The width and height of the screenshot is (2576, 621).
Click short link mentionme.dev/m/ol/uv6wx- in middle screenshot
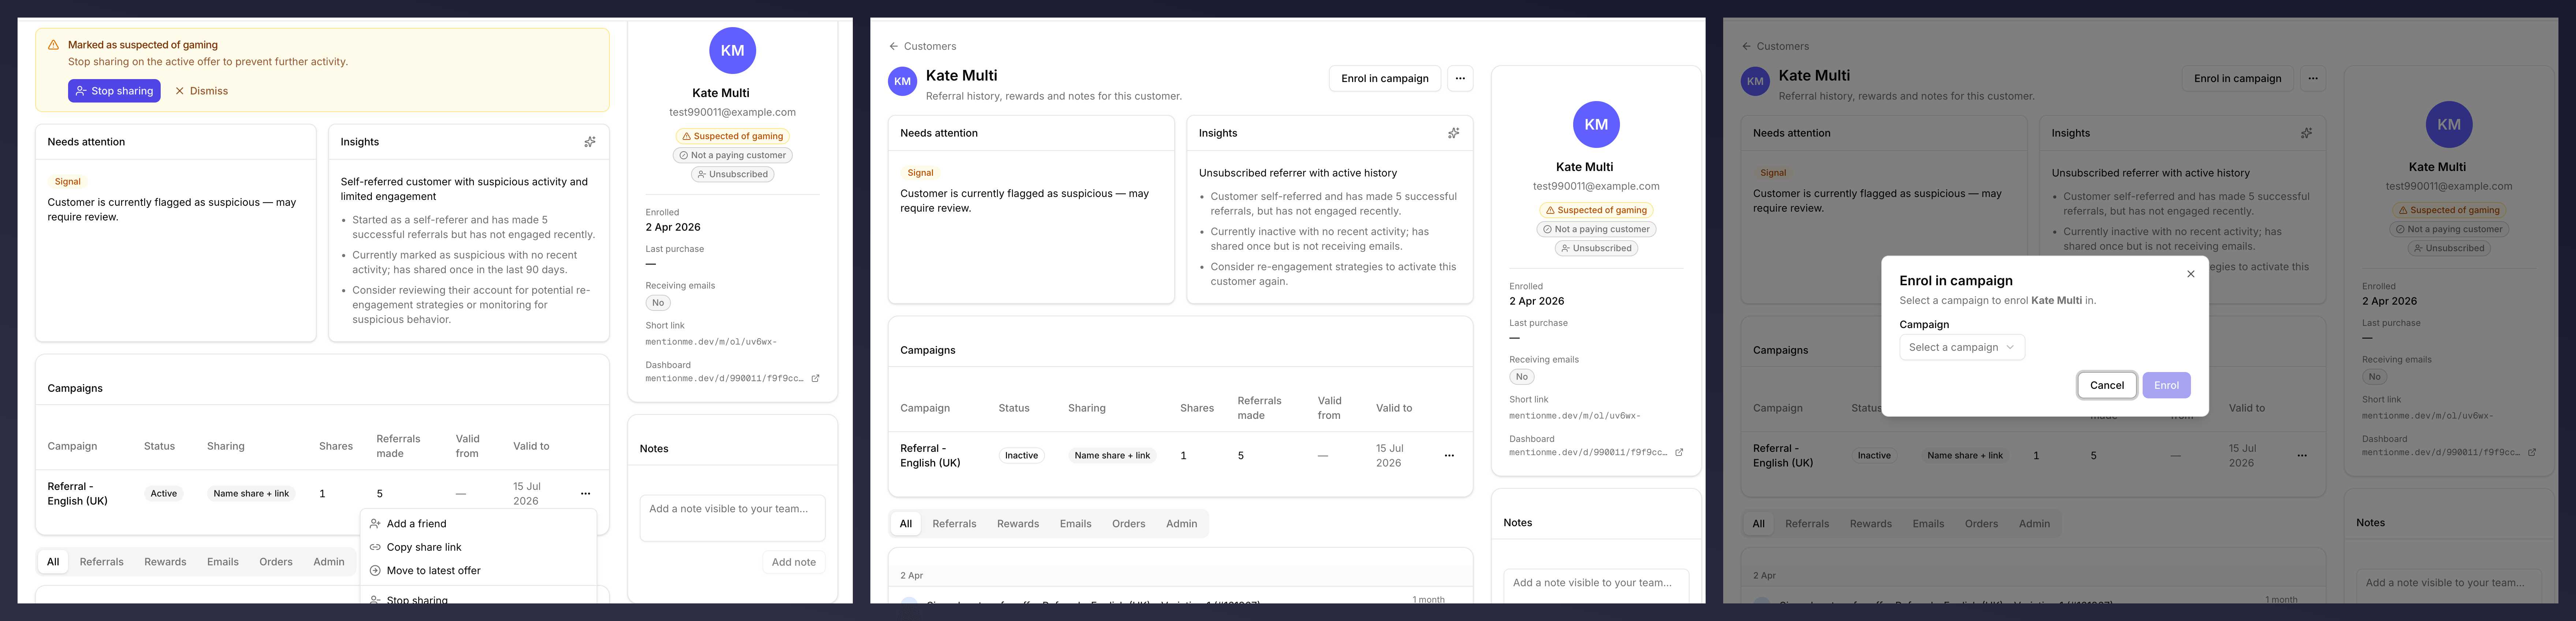pyautogui.click(x=1575, y=416)
